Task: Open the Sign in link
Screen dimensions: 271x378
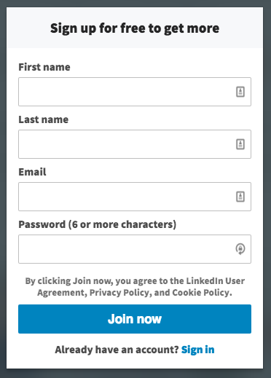Action: (198, 350)
